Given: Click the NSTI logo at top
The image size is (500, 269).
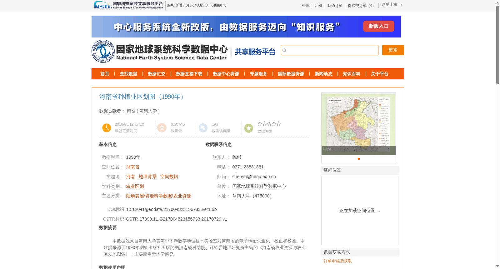Looking at the screenshot, I should [x=128, y=5].
